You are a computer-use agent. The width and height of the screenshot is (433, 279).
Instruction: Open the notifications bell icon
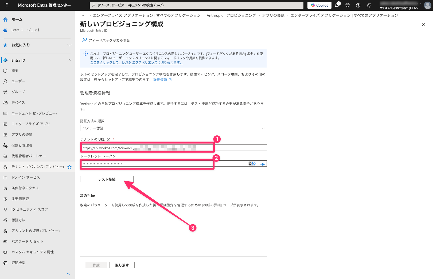click(337, 5)
